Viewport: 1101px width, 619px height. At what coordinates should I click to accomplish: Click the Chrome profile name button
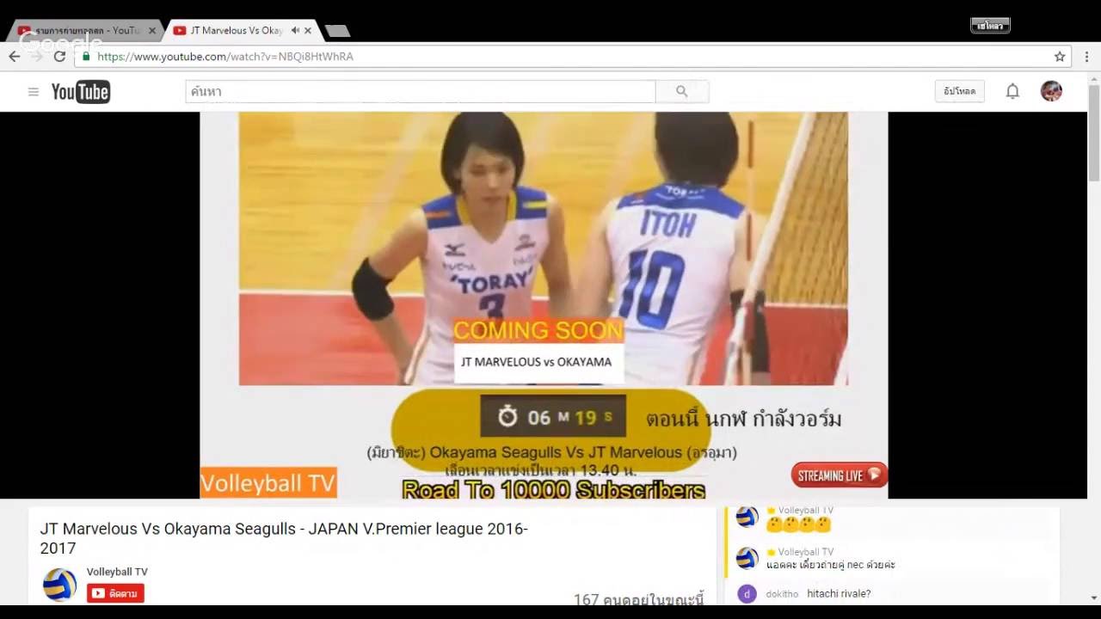click(990, 26)
